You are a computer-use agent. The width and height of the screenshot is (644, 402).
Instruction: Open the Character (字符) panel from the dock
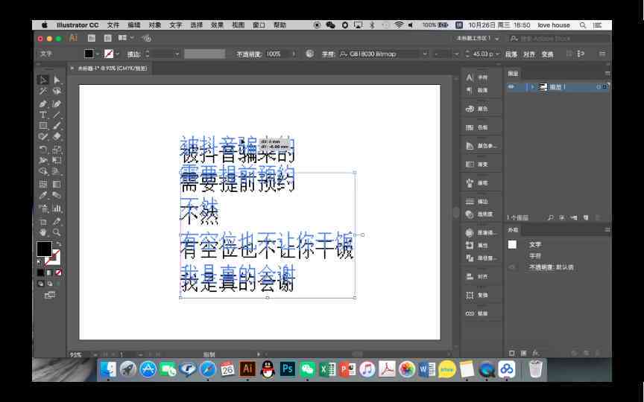click(478, 77)
